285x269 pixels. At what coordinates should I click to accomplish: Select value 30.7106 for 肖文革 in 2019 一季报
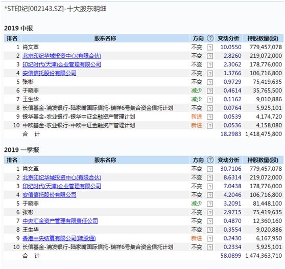pyautogui.click(x=231, y=169)
